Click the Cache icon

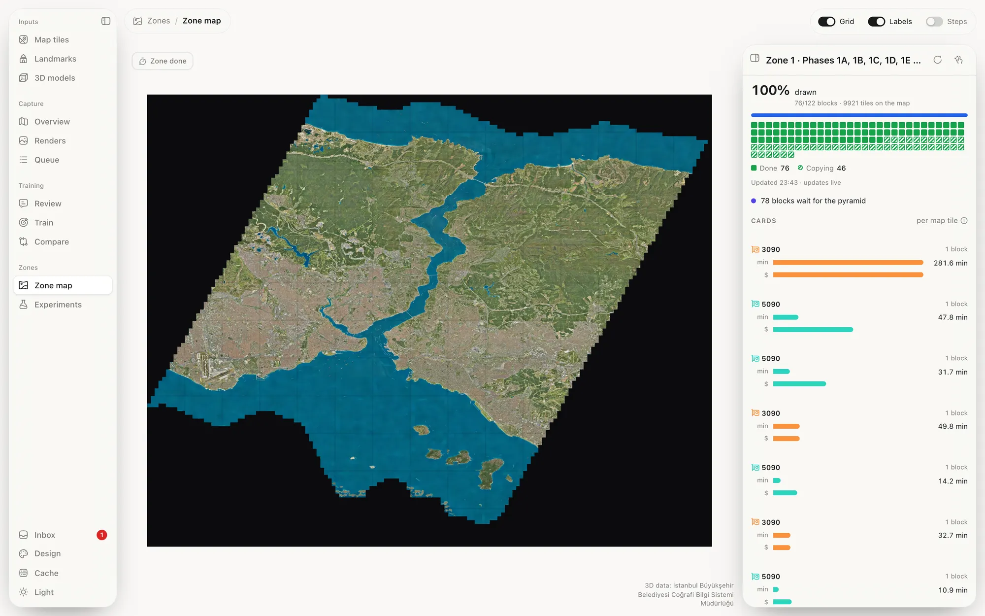pyautogui.click(x=23, y=573)
